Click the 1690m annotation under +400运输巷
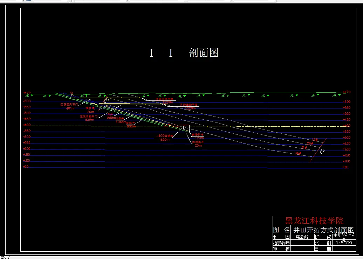The width and height of the screenshot is (363, 259). click(164, 140)
